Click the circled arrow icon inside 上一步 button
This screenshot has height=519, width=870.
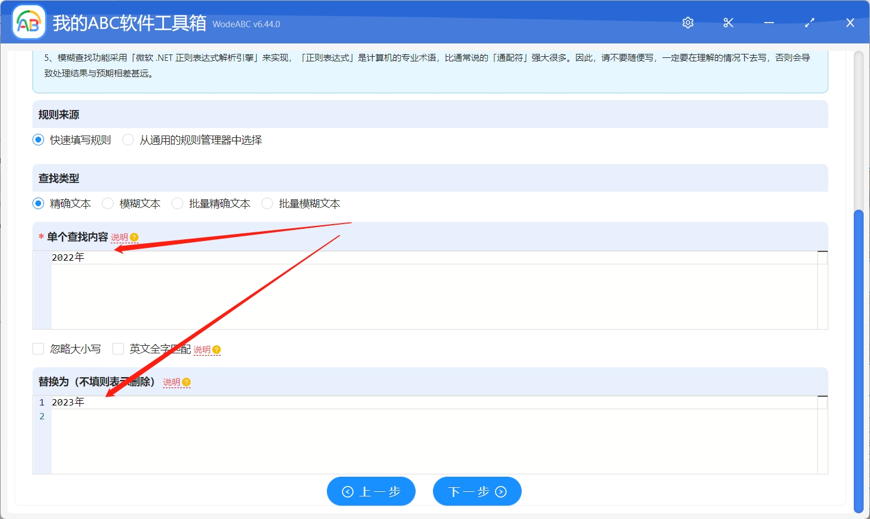348,491
